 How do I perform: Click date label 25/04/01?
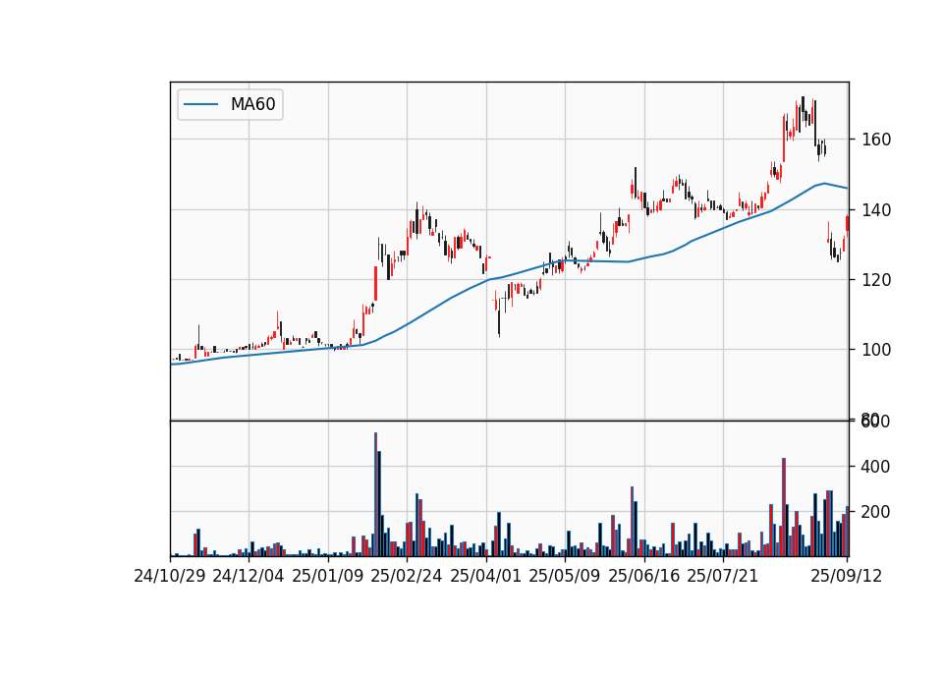click(x=486, y=576)
